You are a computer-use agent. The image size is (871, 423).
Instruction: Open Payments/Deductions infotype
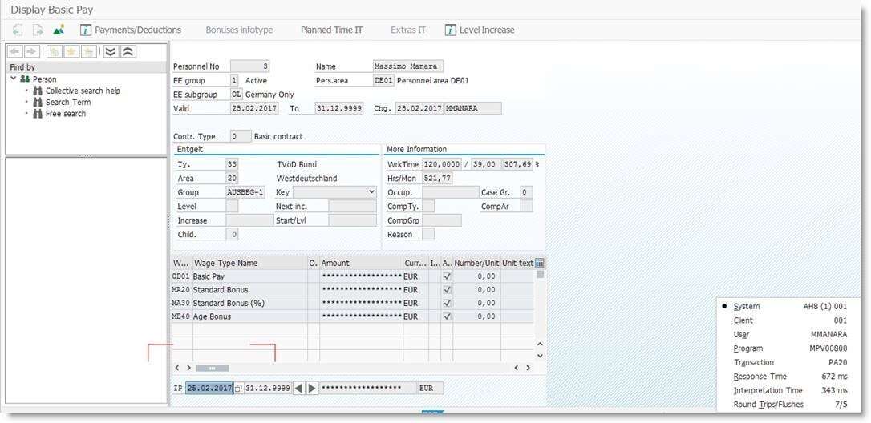(x=131, y=30)
